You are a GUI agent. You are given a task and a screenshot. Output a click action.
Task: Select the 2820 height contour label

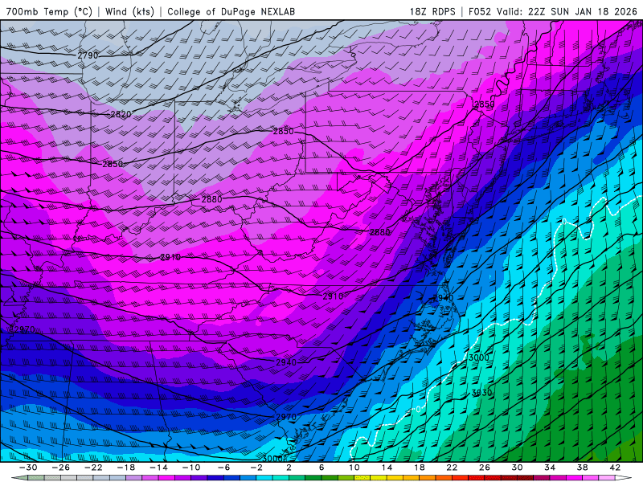[121, 114]
